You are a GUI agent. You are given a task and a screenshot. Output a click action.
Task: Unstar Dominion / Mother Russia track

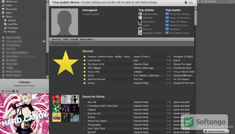pos(85,56)
